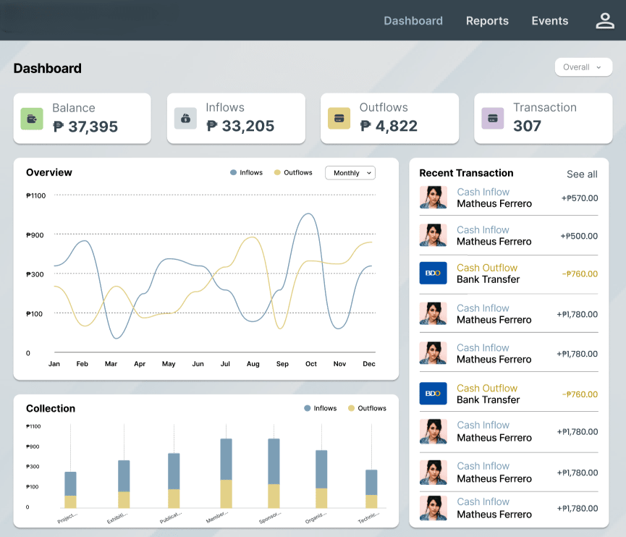Open the Overall filter dropdown
The height and width of the screenshot is (537, 626).
(x=583, y=67)
